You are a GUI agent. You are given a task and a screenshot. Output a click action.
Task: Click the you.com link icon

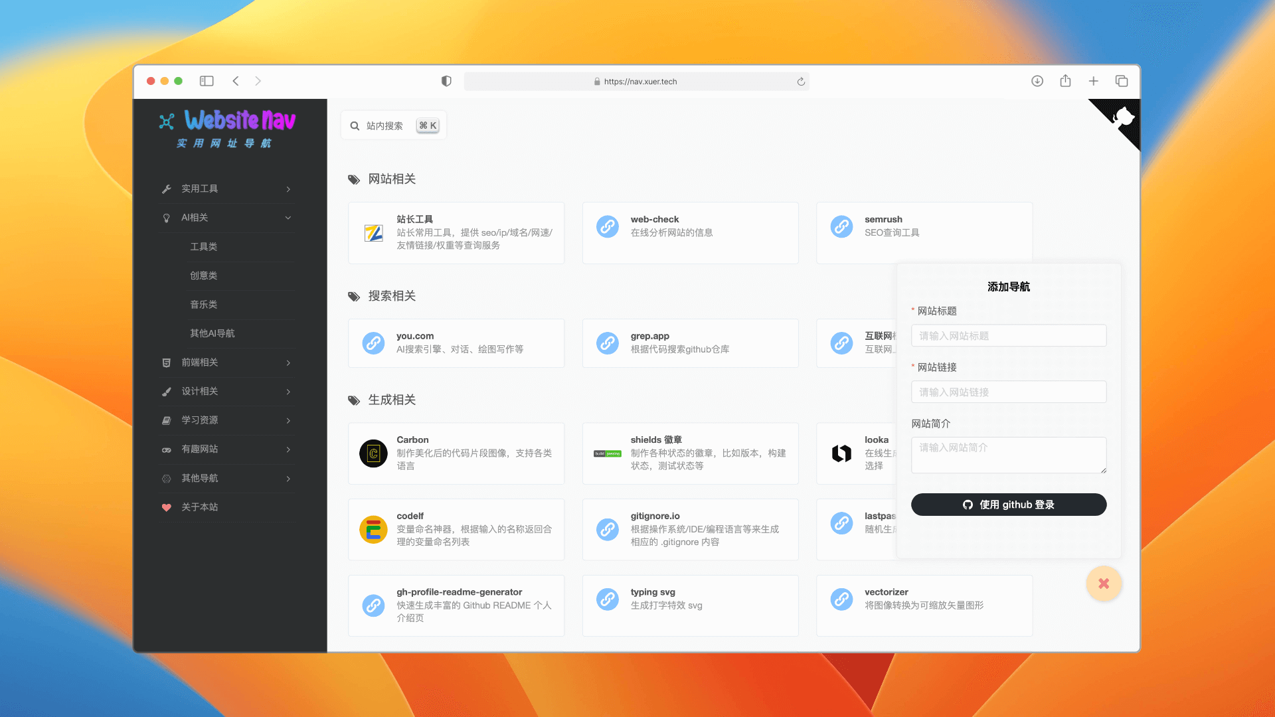[x=373, y=343]
